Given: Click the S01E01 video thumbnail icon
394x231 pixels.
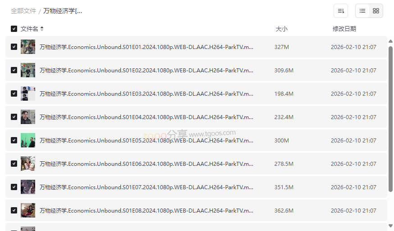Looking at the screenshot, I should (x=28, y=47).
